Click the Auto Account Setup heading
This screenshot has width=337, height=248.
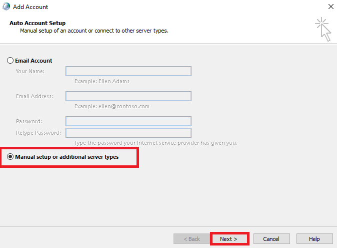(x=37, y=23)
